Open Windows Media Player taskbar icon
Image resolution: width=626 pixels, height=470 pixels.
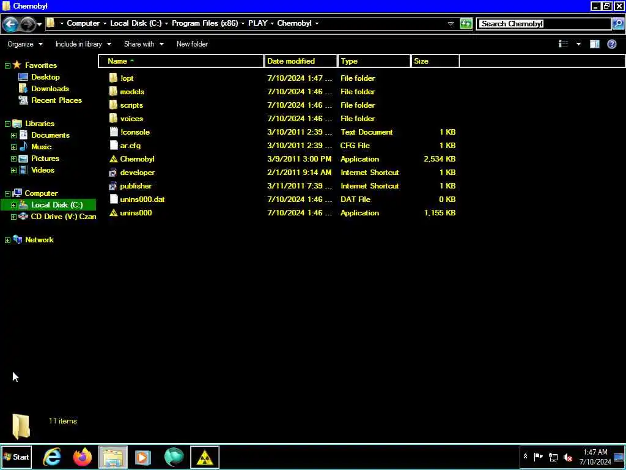(143, 457)
